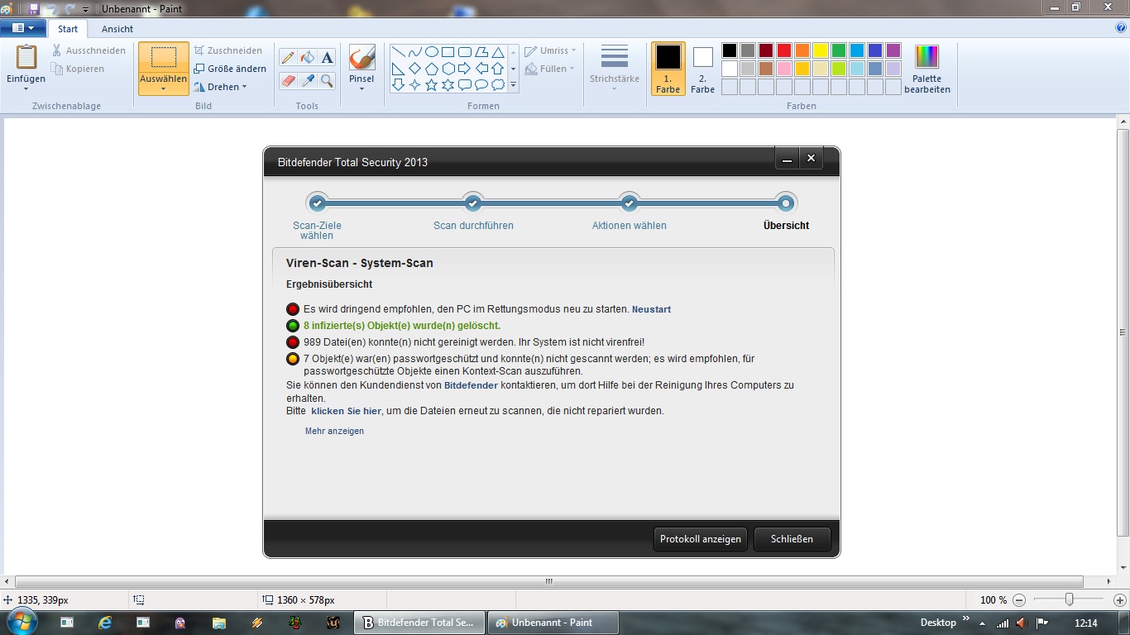Choose the diamond shape
1130x635 pixels.
coord(414,69)
